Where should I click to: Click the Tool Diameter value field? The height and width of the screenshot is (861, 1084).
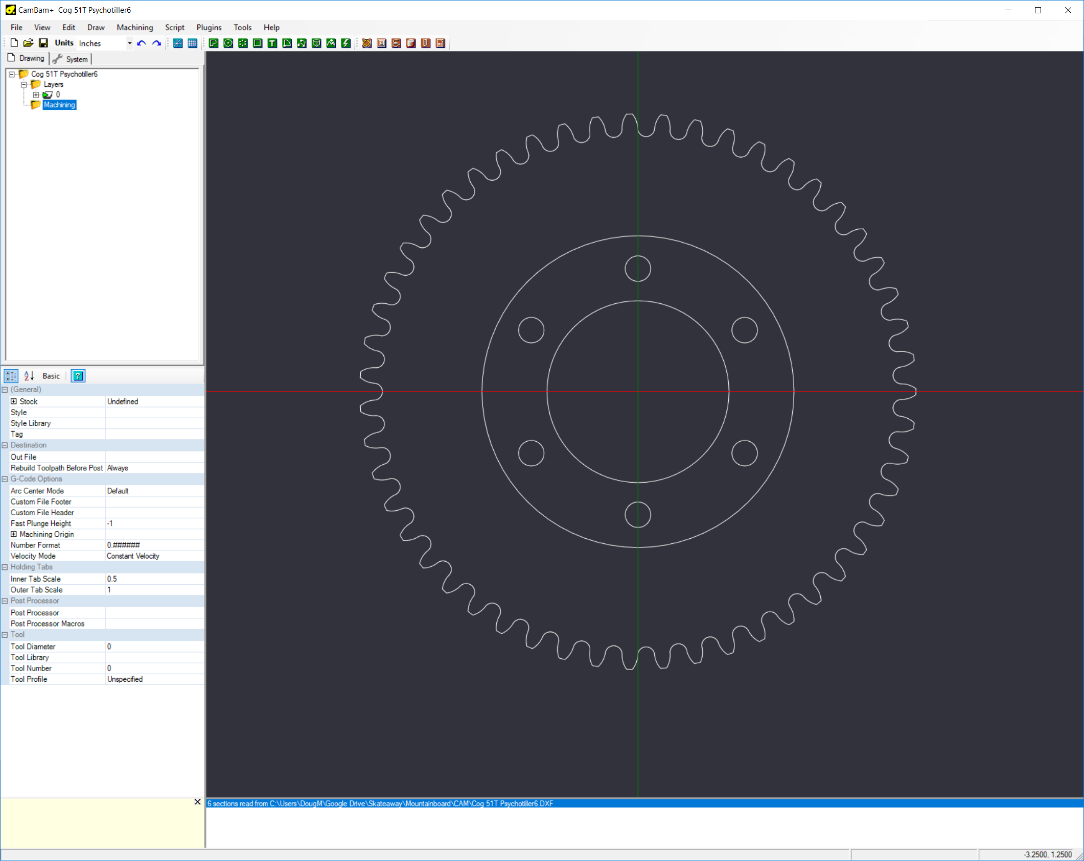pyautogui.click(x=153, y=647)
